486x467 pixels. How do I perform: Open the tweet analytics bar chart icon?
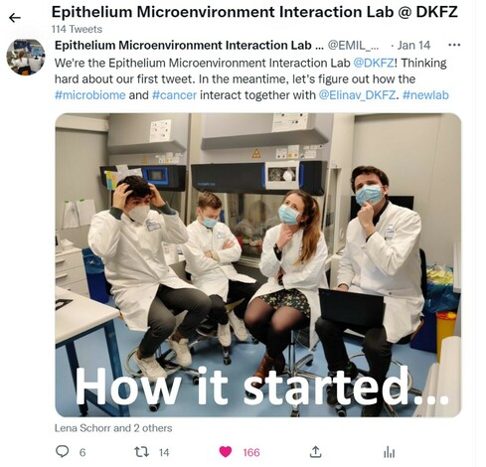point(389,452)
